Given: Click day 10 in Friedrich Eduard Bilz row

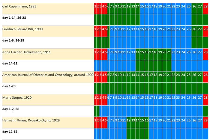Looking at the screenshot, I should point(120,29).
